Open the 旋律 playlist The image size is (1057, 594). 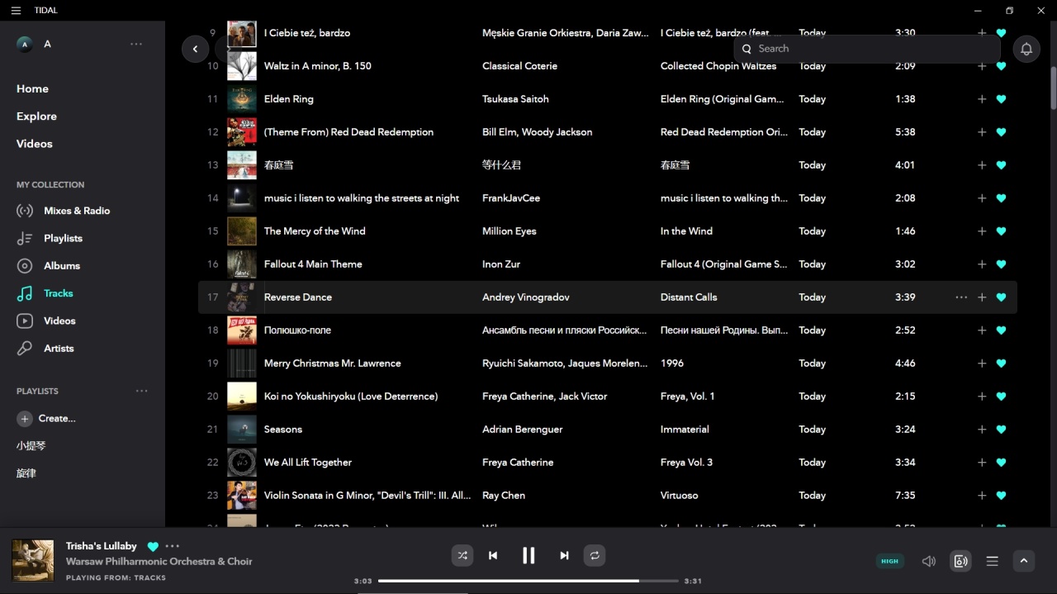coord(26,473)
